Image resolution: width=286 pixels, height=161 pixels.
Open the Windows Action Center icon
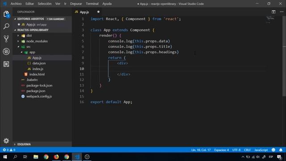coord(279,157)
